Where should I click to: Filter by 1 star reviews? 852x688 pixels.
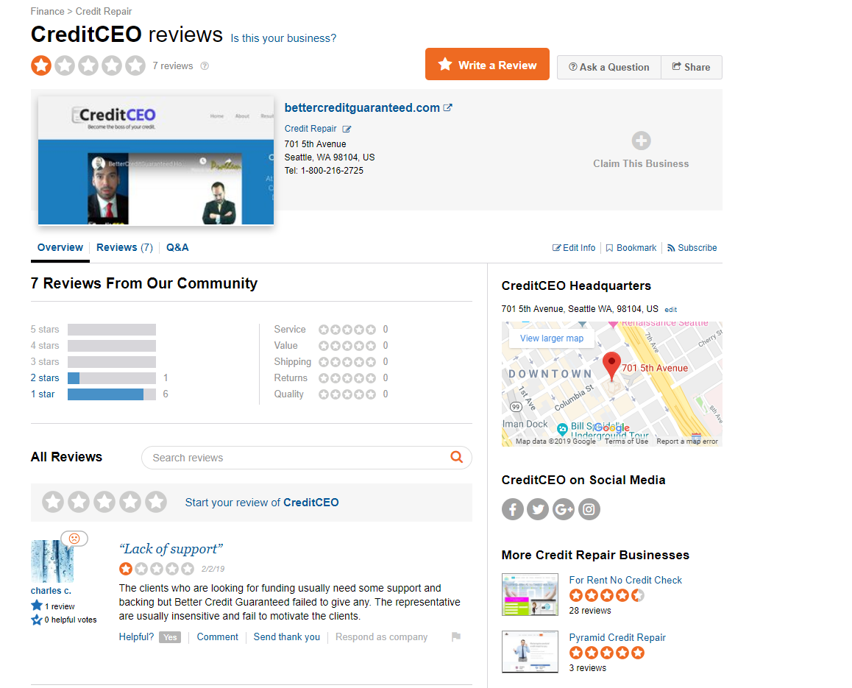coord(43,394)
